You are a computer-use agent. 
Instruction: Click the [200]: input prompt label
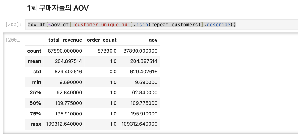[14, 25]
